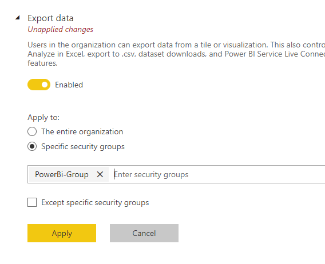Collapse the Export data section triangle
325x264 pixels.
[x=18, y=18]
